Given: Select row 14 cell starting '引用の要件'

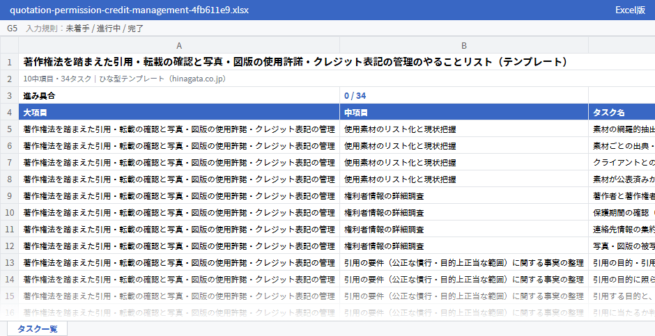Looking at the screenshot, I should click(464, 280).
